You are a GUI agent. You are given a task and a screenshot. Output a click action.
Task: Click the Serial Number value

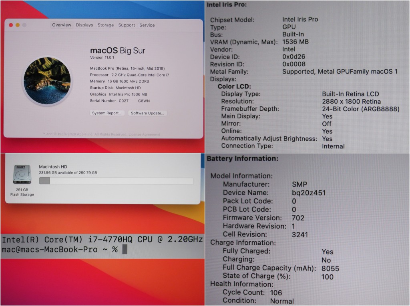[134, 101]
